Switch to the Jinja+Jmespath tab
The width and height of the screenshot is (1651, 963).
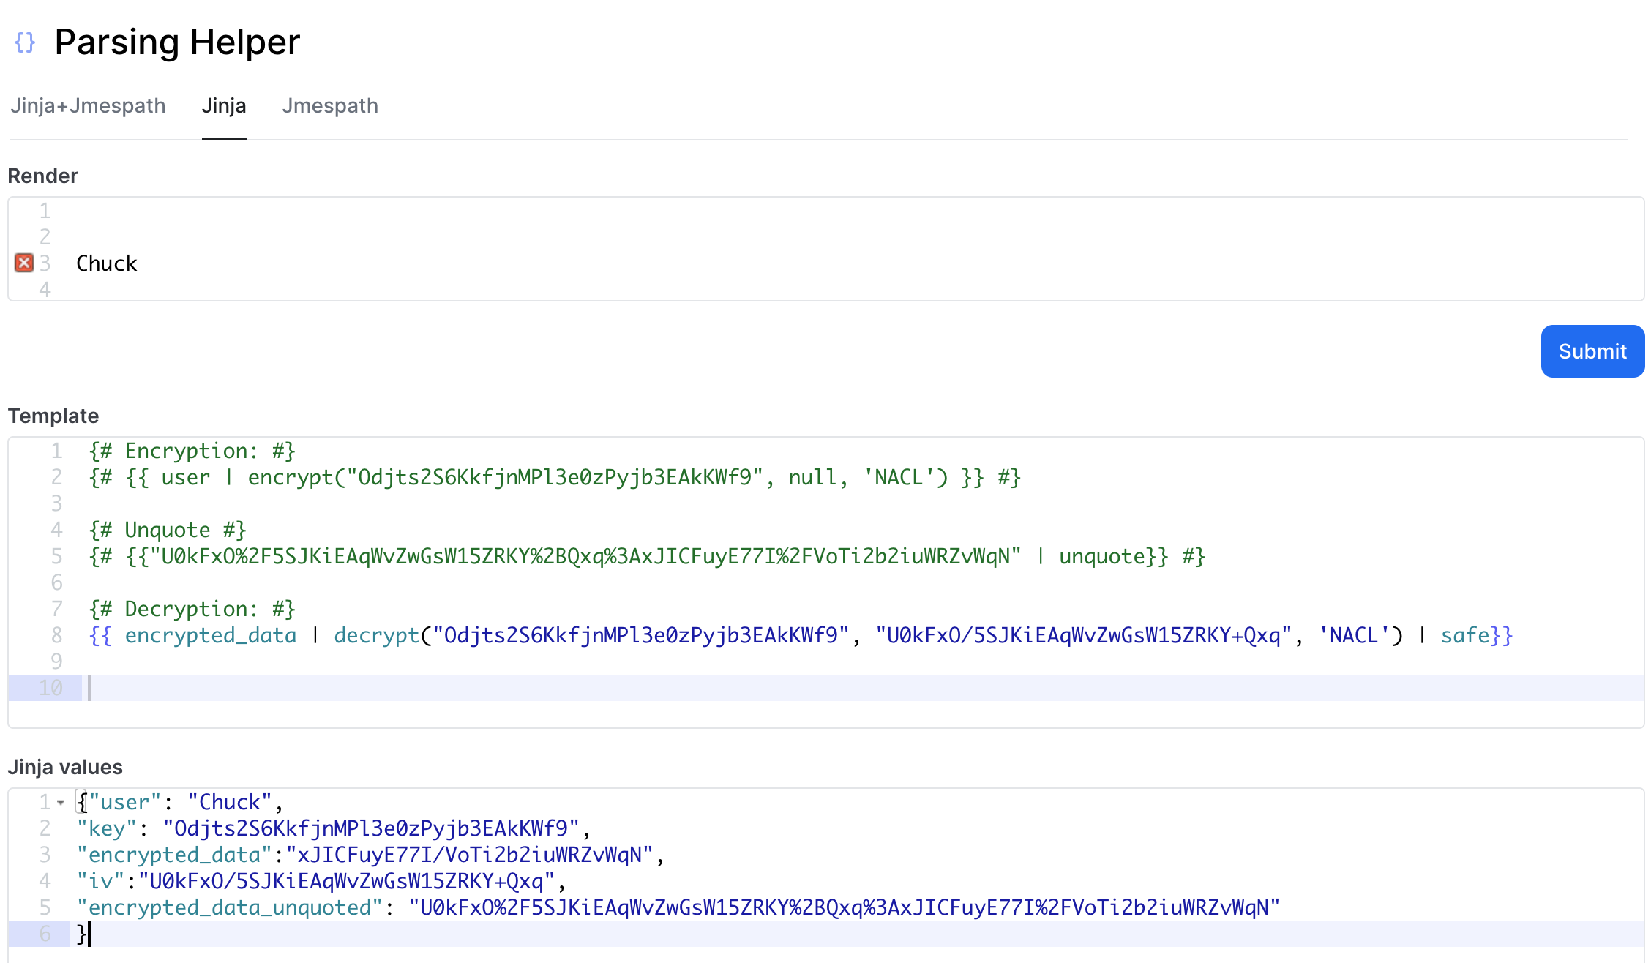click(88, 106)
